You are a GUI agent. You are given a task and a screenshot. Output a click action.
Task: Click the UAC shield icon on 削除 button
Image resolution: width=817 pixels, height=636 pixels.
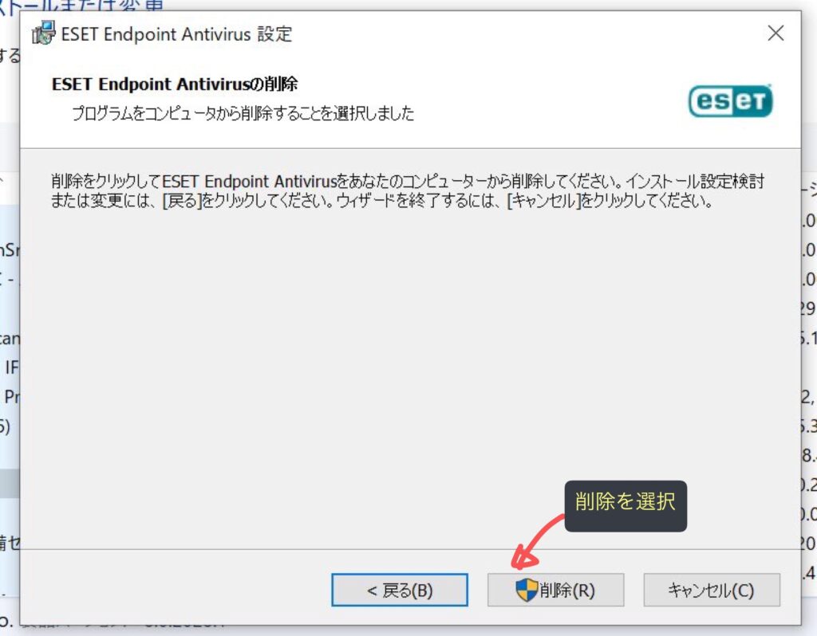(x=526, y=591)
